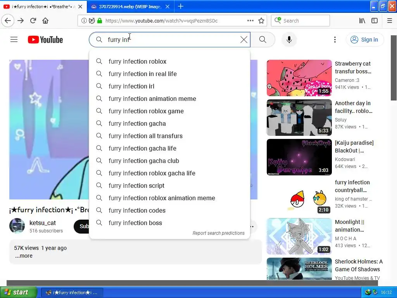Open the Firefox library icon

tap(362, 21)
